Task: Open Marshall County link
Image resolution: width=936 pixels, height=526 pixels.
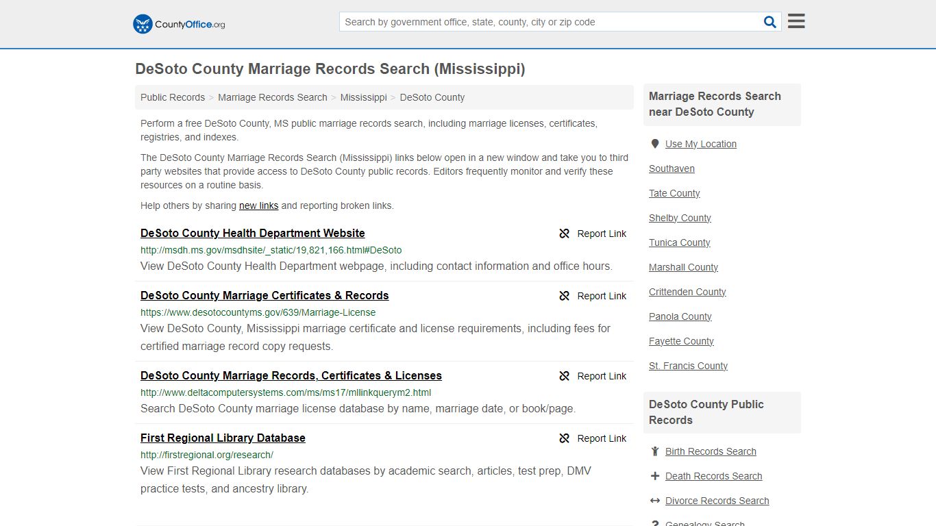Action: click(683, 267)
